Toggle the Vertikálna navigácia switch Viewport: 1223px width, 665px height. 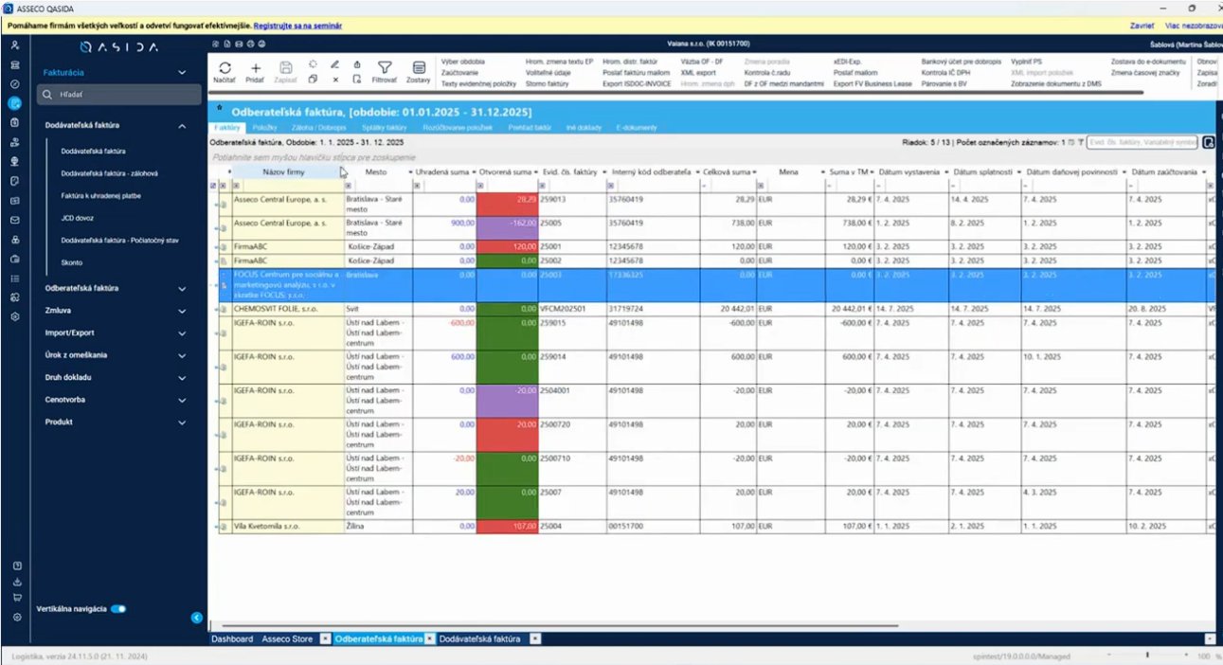coord(118,609)
